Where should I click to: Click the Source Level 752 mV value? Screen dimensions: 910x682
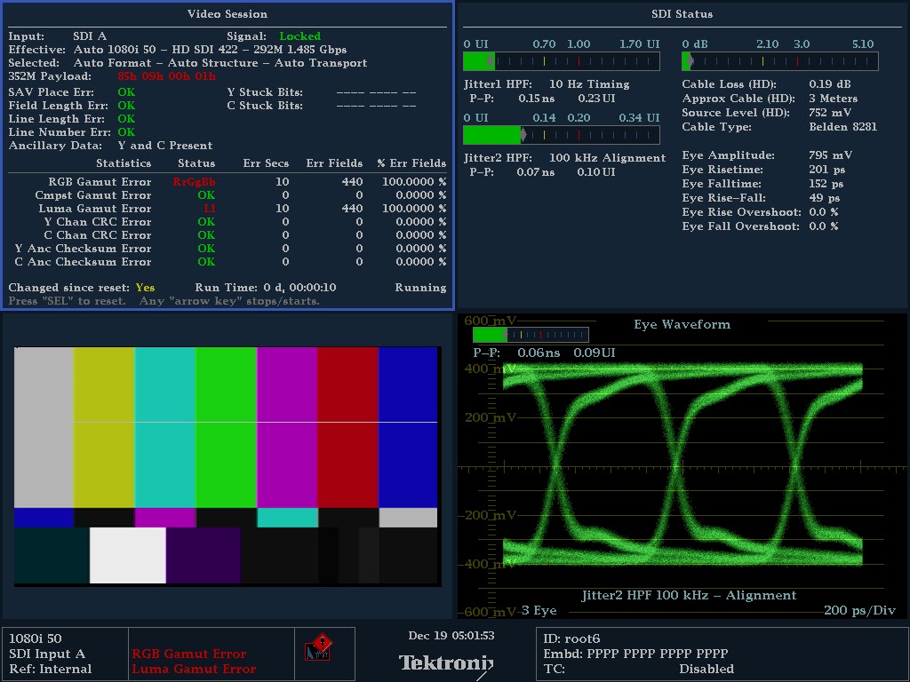pyautogui.click(x=830, y=113)
